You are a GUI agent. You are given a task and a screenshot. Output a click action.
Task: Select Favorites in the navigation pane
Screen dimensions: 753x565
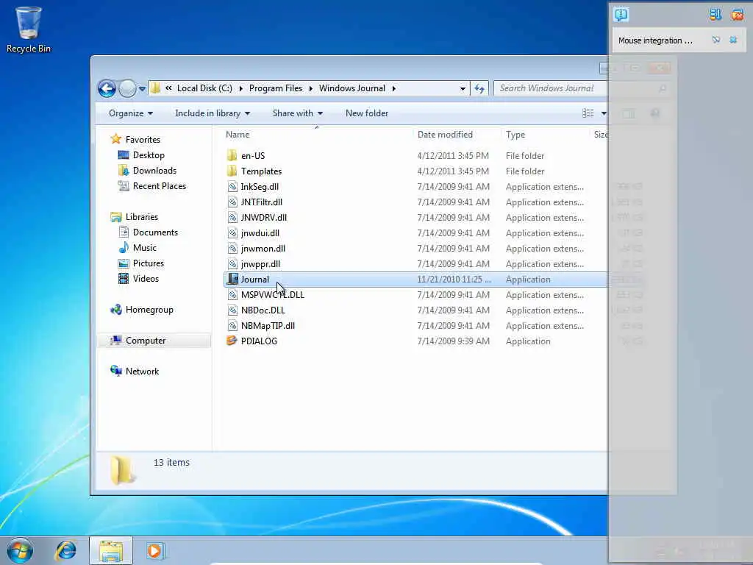pyautogui.click(x=143, y=139)
